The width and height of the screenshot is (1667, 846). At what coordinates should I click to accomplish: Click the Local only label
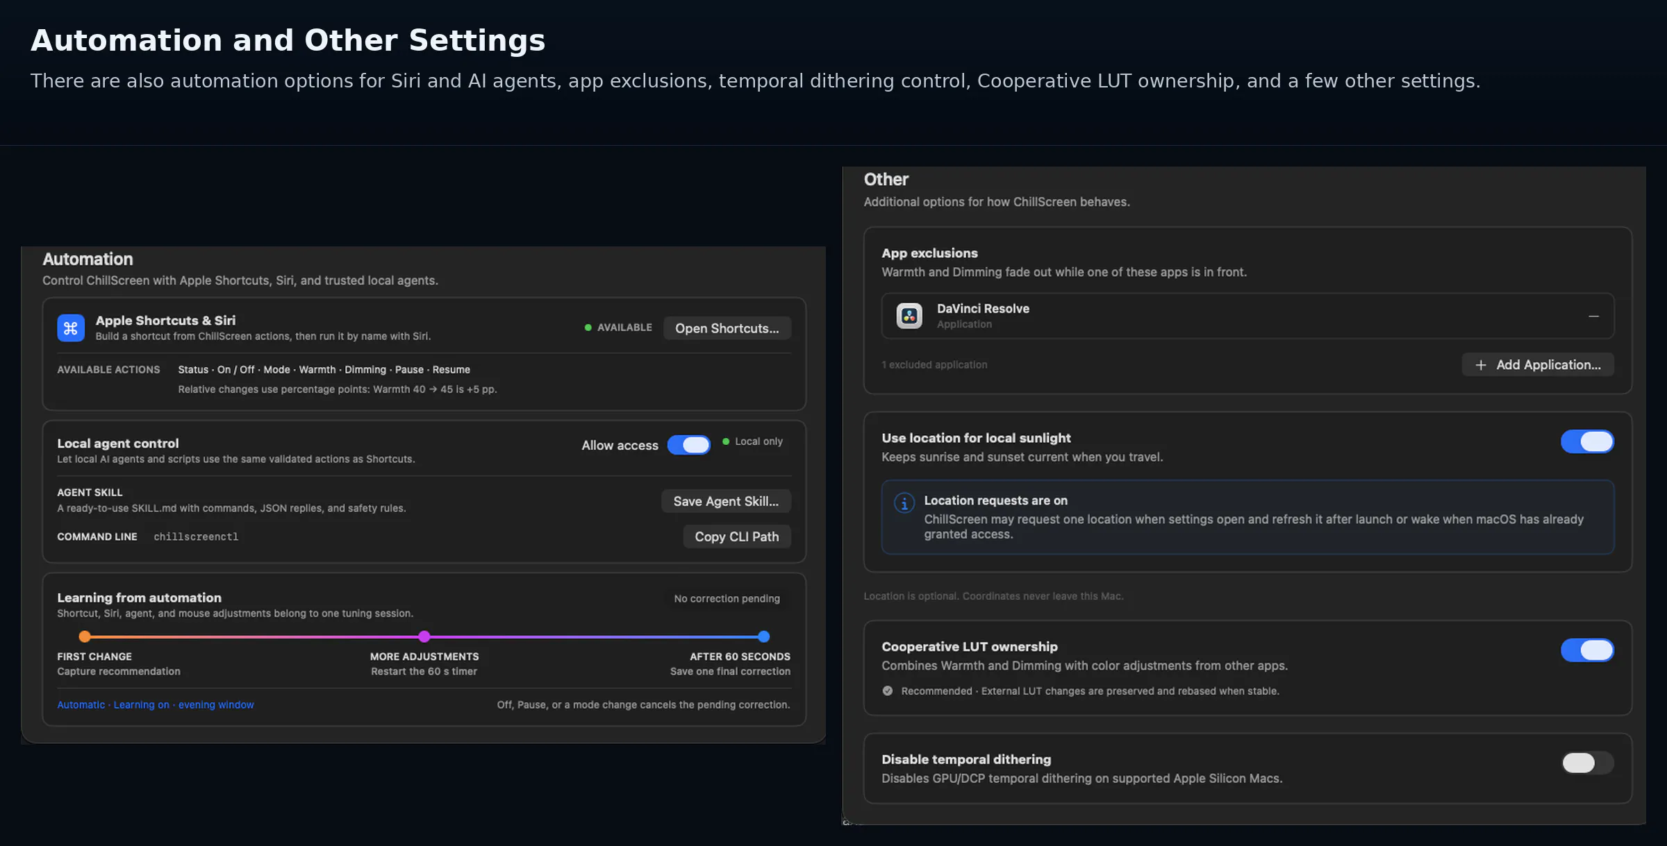tap(758, 441)
